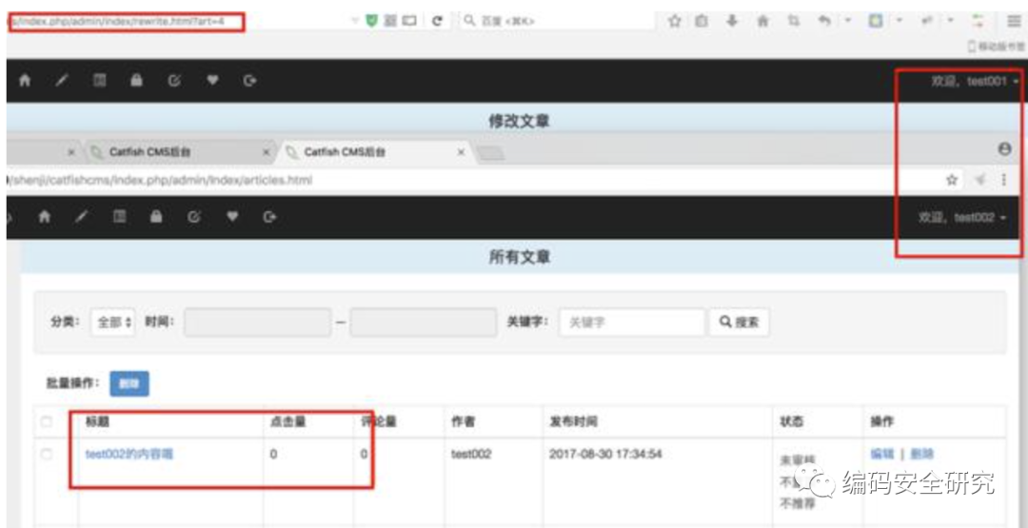Click the Home icon in test001's Firefox navbar

coord(25,81)
